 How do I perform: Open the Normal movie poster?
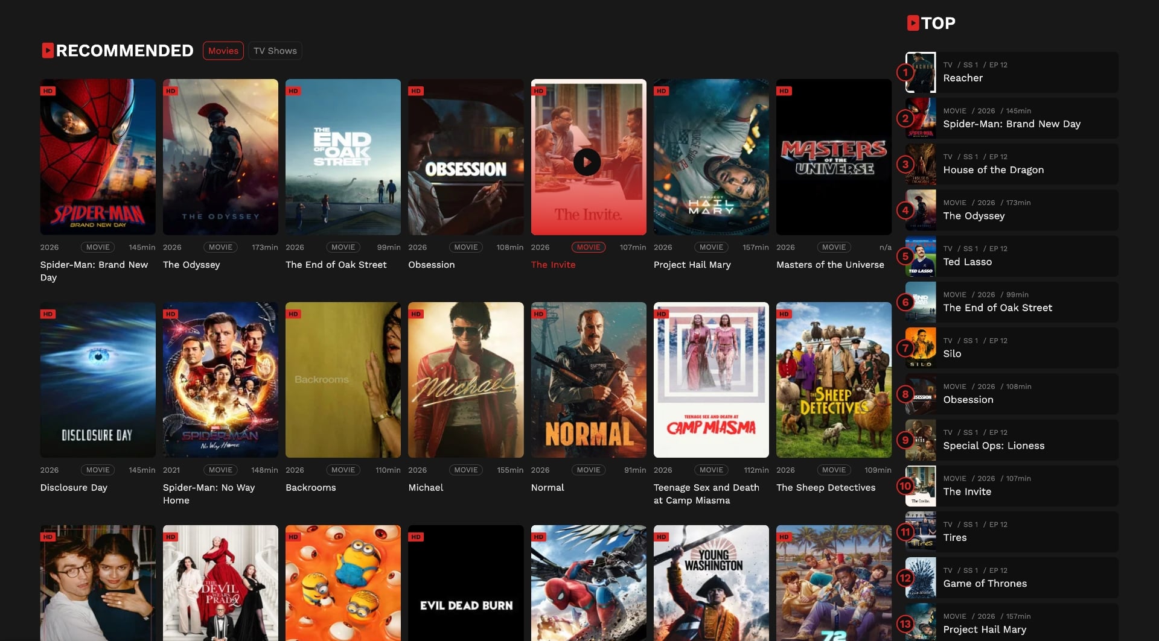tap(589, 380)
